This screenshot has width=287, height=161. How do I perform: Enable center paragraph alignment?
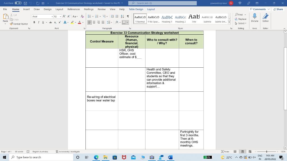tap(94, 22)
